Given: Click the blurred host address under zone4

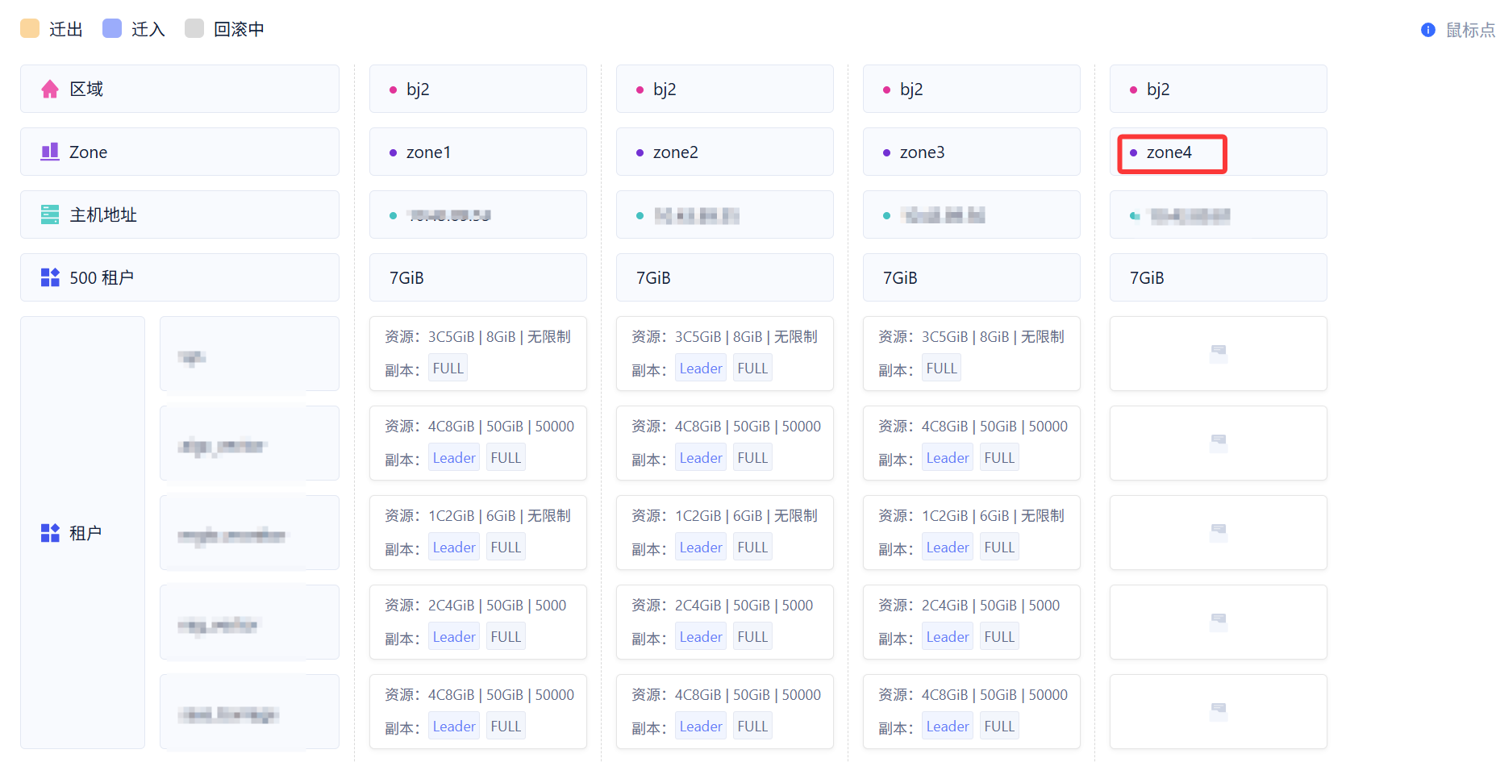Looking at the screenshot, I should pyautogui.click(x=1190, y=215).
